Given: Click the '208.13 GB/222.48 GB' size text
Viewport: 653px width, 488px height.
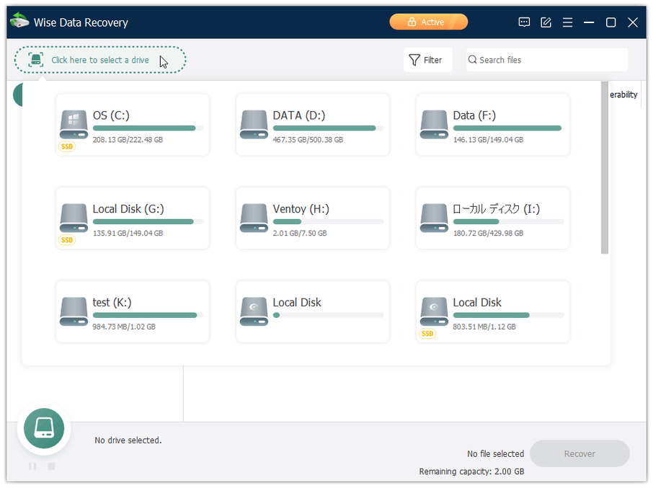Looking at the screenshot, I should [x=128, y=140].
